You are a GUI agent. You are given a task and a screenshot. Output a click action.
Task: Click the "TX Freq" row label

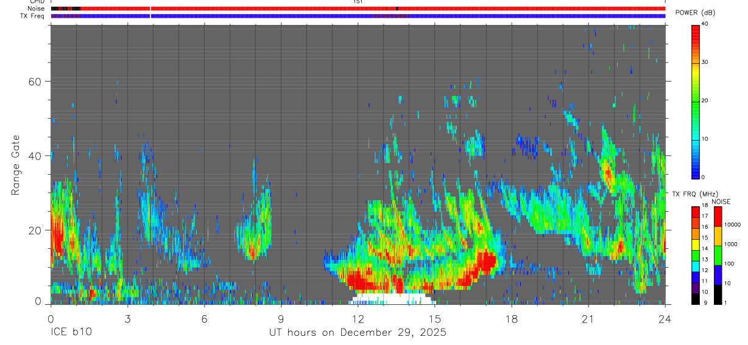click(x=32, y=16)
